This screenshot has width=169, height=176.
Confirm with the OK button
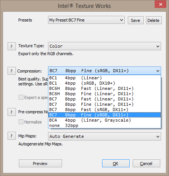point(116,164)
